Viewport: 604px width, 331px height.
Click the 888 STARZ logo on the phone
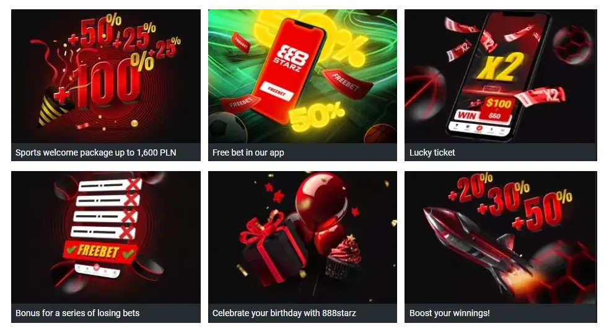click(293, 58)
